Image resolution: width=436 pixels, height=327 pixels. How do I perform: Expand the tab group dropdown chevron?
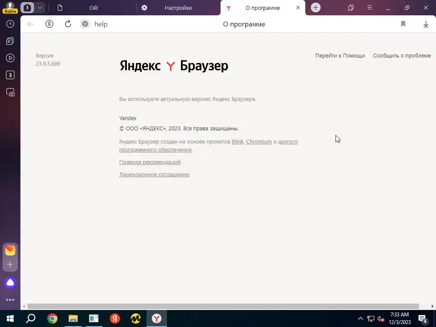coord(40,8)
